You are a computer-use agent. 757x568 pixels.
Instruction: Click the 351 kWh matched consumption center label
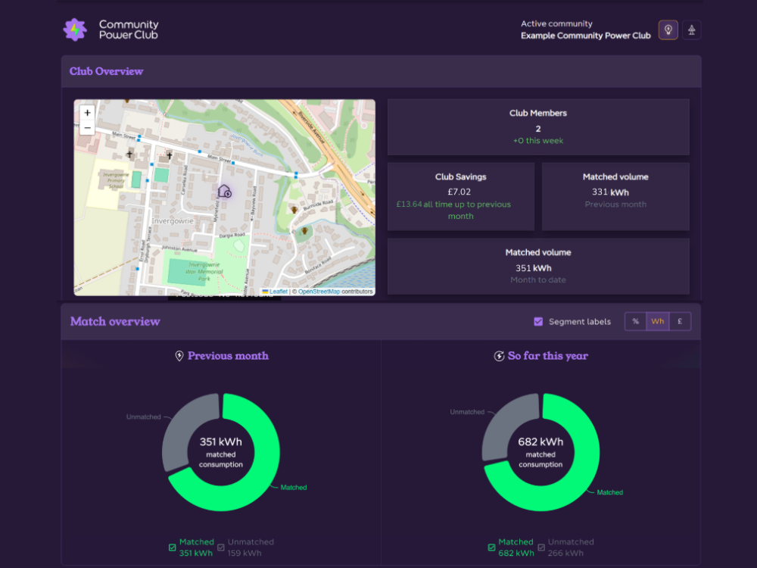(x=221, y=453)
